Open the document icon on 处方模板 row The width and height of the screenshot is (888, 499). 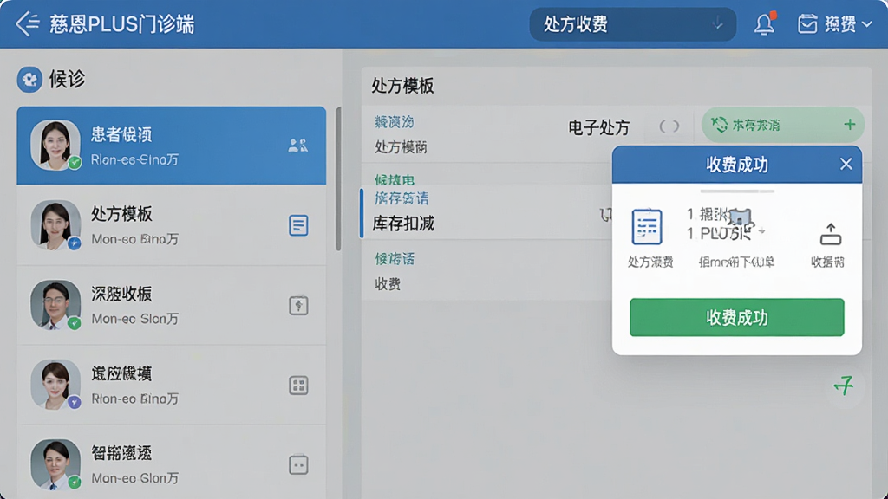pyautogui.click(x=298, y=225)
